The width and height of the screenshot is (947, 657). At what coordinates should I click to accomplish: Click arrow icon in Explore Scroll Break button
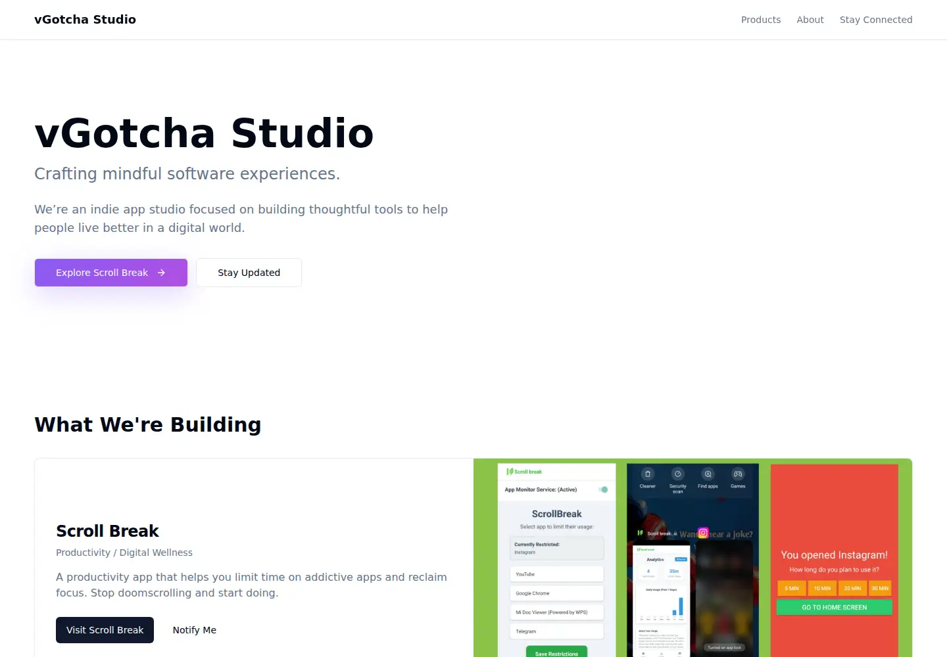point(161,273)
